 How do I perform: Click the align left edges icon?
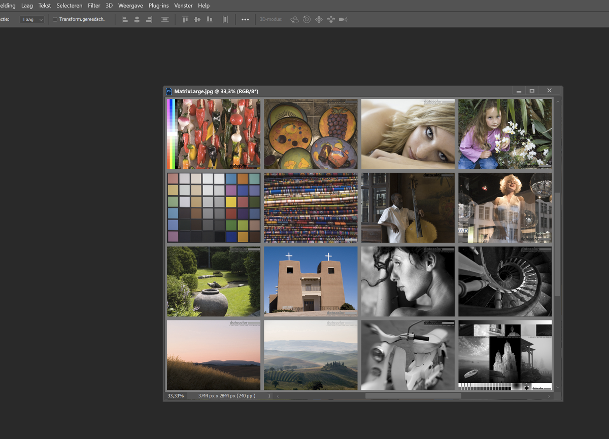[125, 20]
